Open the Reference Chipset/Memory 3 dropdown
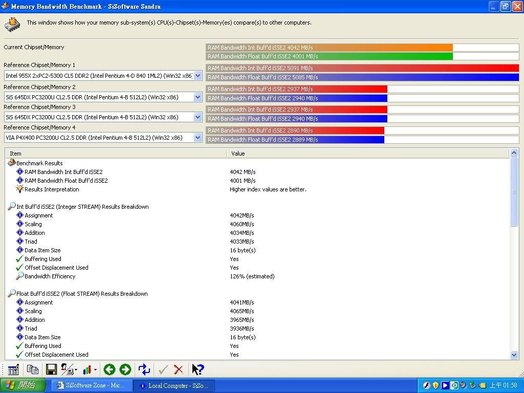Viewport: 524px width, 393px height. pyautogui.click(x=198, y=117)
